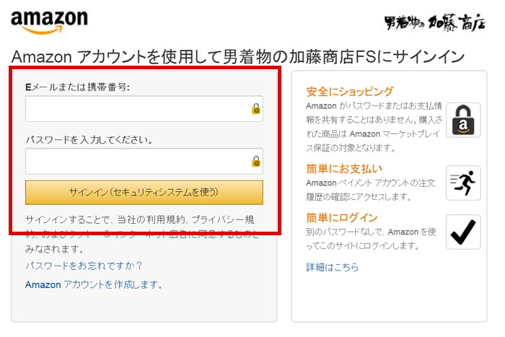Click the Amazon padlock secure shopping icon
Image resolution: width=505 pixels, height=337 pixels.
coord(463,121)
